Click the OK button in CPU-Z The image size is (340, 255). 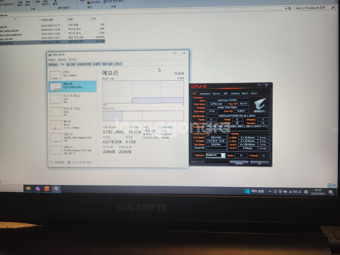tap(259, 164)
